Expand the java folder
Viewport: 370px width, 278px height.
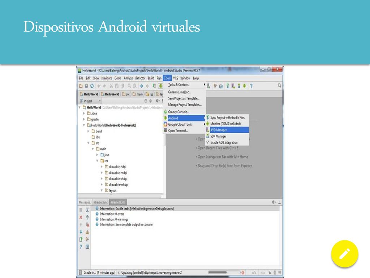click(x=97, y=155)
